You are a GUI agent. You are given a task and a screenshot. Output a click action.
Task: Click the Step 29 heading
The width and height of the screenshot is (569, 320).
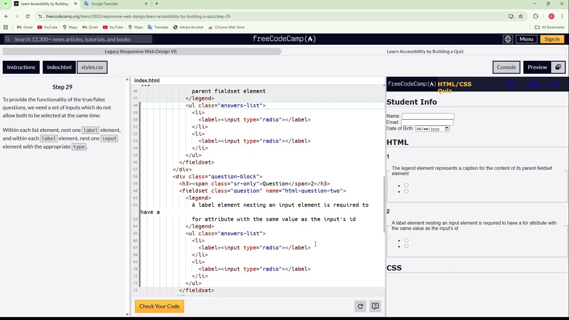click(x=62, y=87)
